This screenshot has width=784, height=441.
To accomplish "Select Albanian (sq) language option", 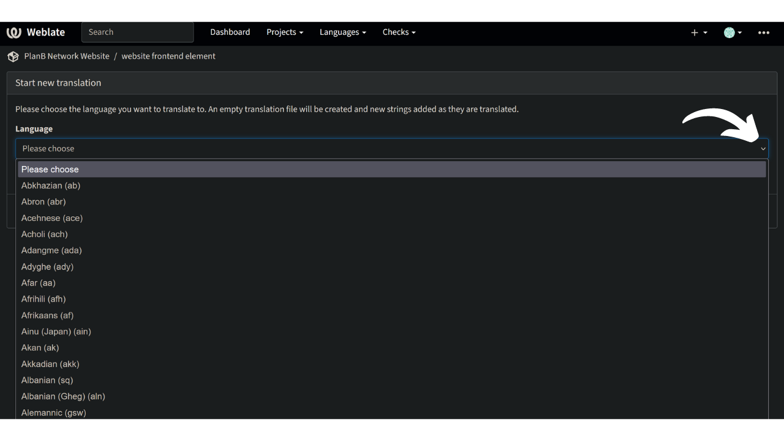I will (x=47, y=380).
